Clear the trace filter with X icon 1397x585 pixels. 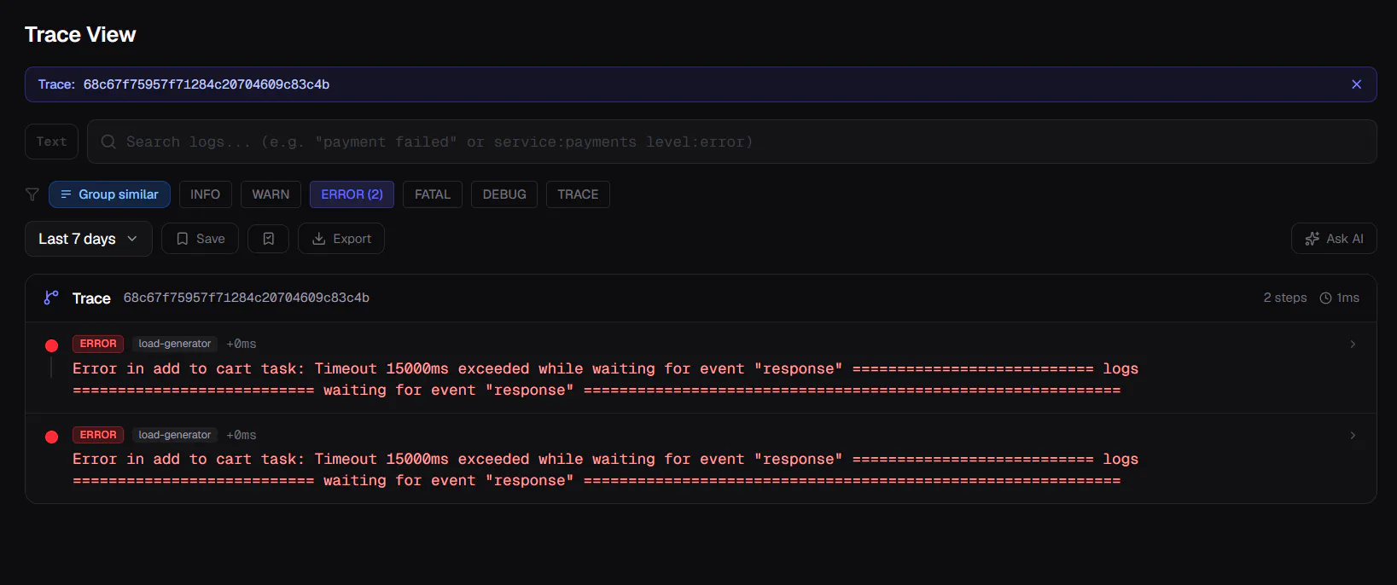1356,84
